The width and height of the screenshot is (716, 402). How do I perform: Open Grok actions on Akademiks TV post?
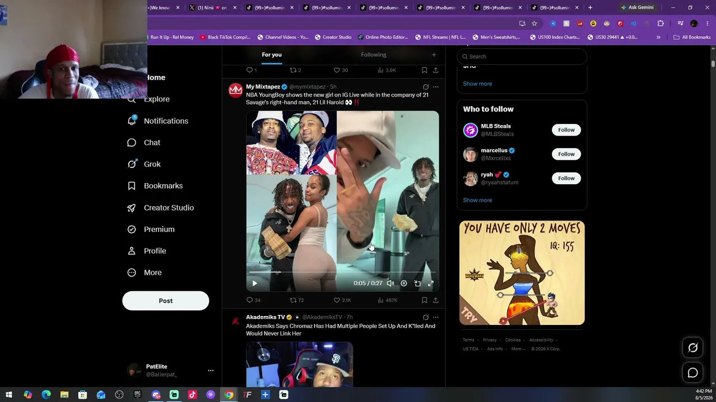426,317
